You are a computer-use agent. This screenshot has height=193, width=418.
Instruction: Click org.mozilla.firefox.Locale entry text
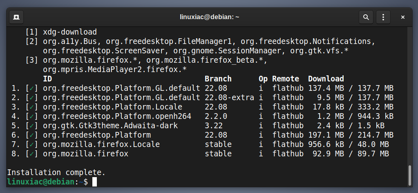point(101,145)
